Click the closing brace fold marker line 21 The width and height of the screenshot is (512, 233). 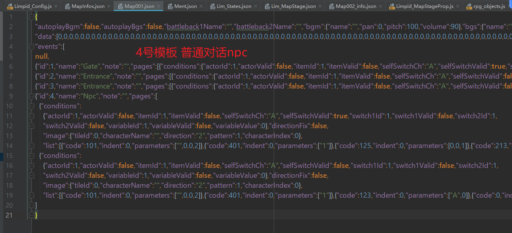click(x=31, y=215)
